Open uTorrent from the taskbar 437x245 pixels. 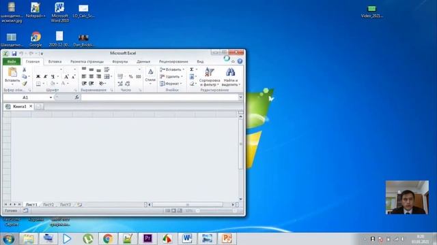tap(88, 239)
